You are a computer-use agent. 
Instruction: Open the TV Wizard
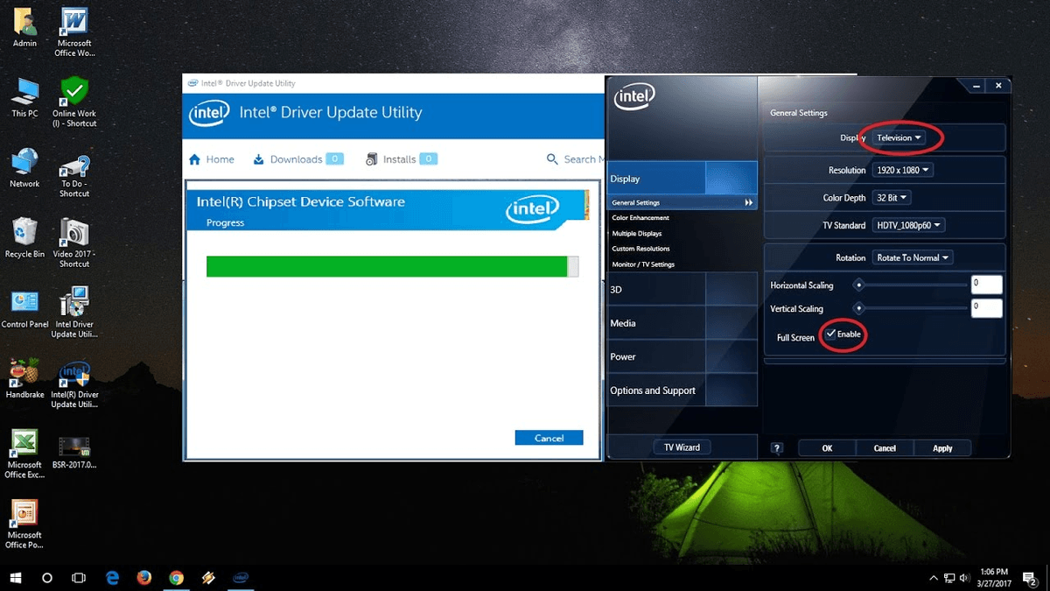pos(682,447)
